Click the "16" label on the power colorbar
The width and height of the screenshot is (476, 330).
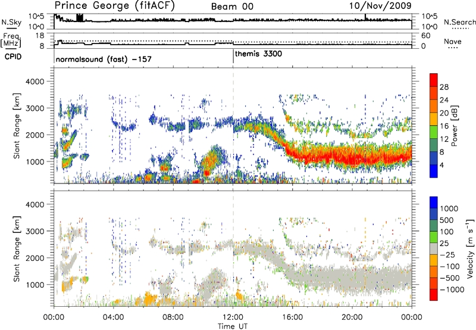(x=444, y=126)
